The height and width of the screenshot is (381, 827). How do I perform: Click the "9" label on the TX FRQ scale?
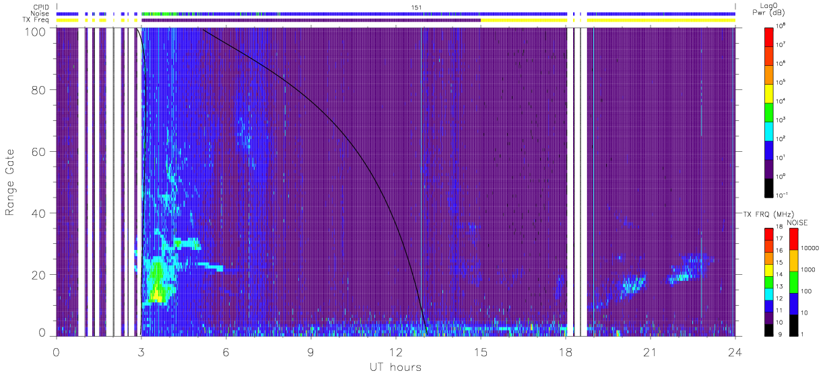click(x=779, y=334)
